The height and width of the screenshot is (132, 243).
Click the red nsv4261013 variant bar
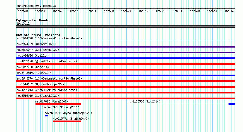[126, 93]
